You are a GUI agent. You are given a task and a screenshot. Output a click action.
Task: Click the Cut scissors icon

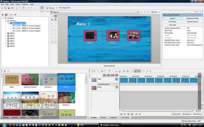click(17, 8)
